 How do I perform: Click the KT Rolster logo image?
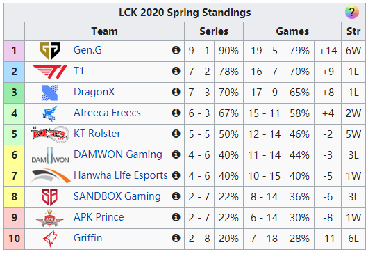[50, 134]
